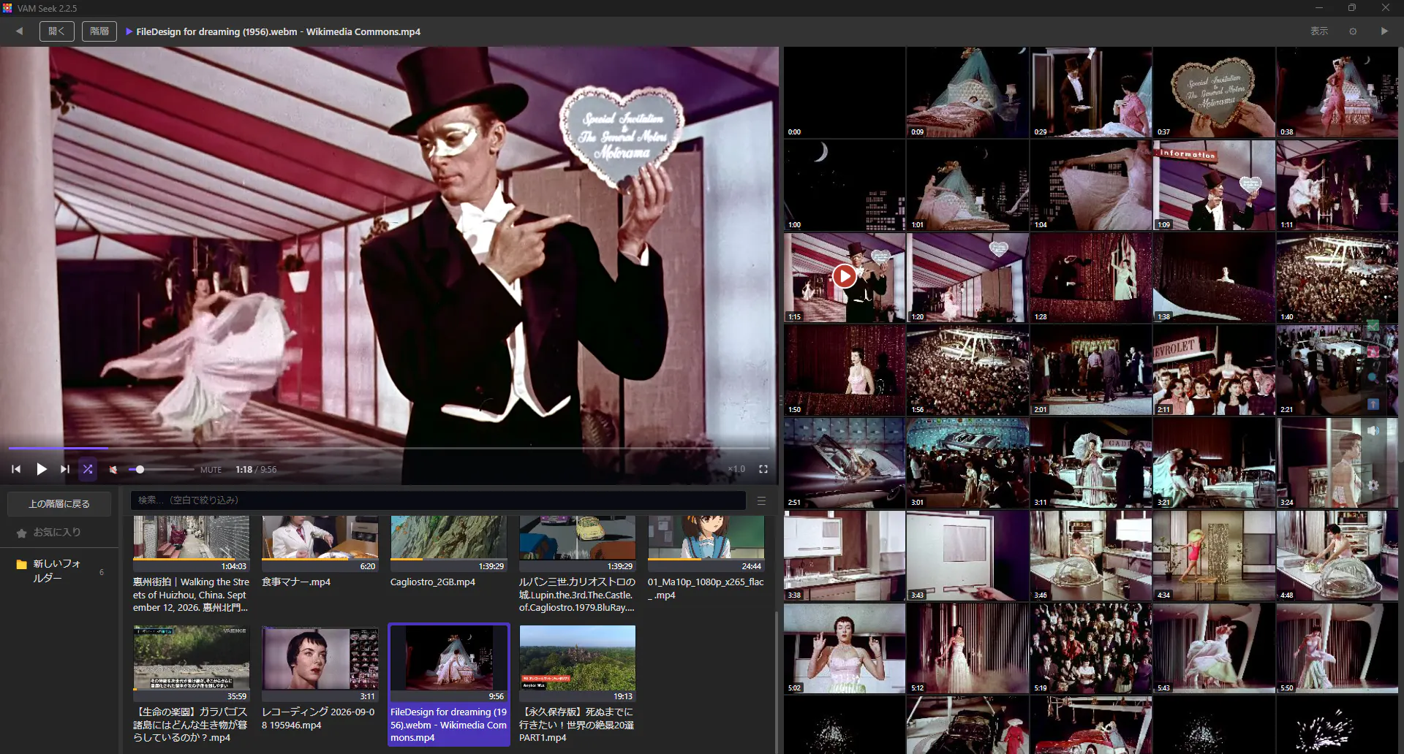Select the Cagliostro_2GB.mp4 video

448,552
